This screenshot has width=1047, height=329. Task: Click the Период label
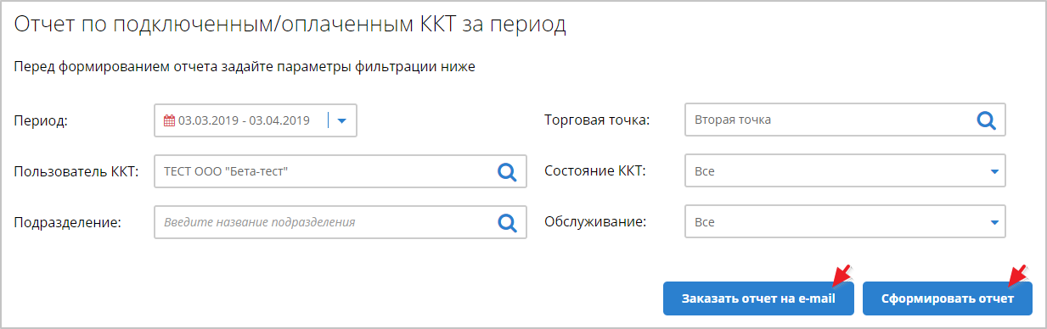41,120
